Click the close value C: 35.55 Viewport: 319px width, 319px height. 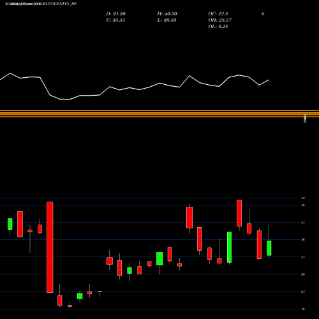(x=115, y=20)
